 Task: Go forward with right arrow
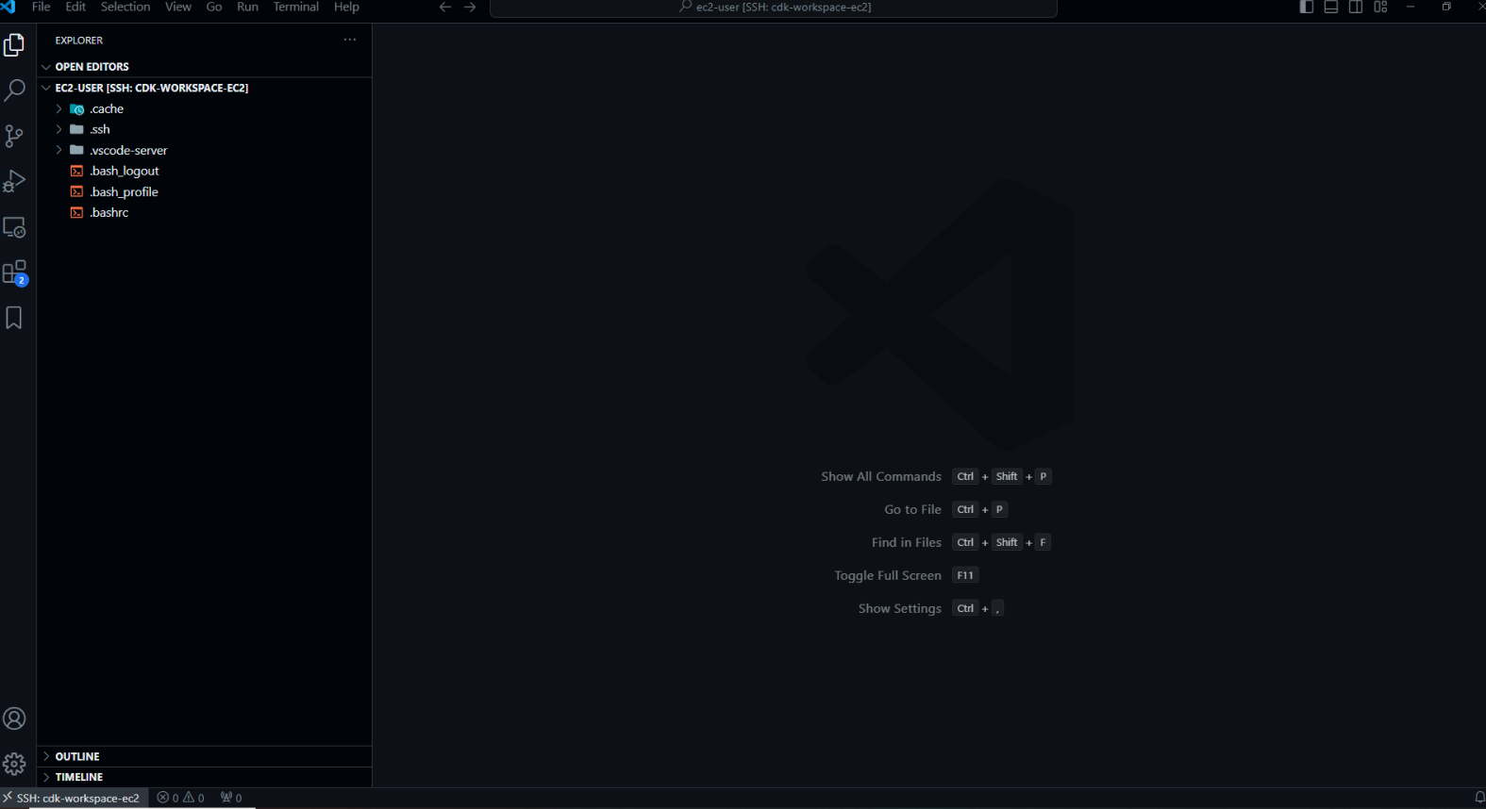470,7
